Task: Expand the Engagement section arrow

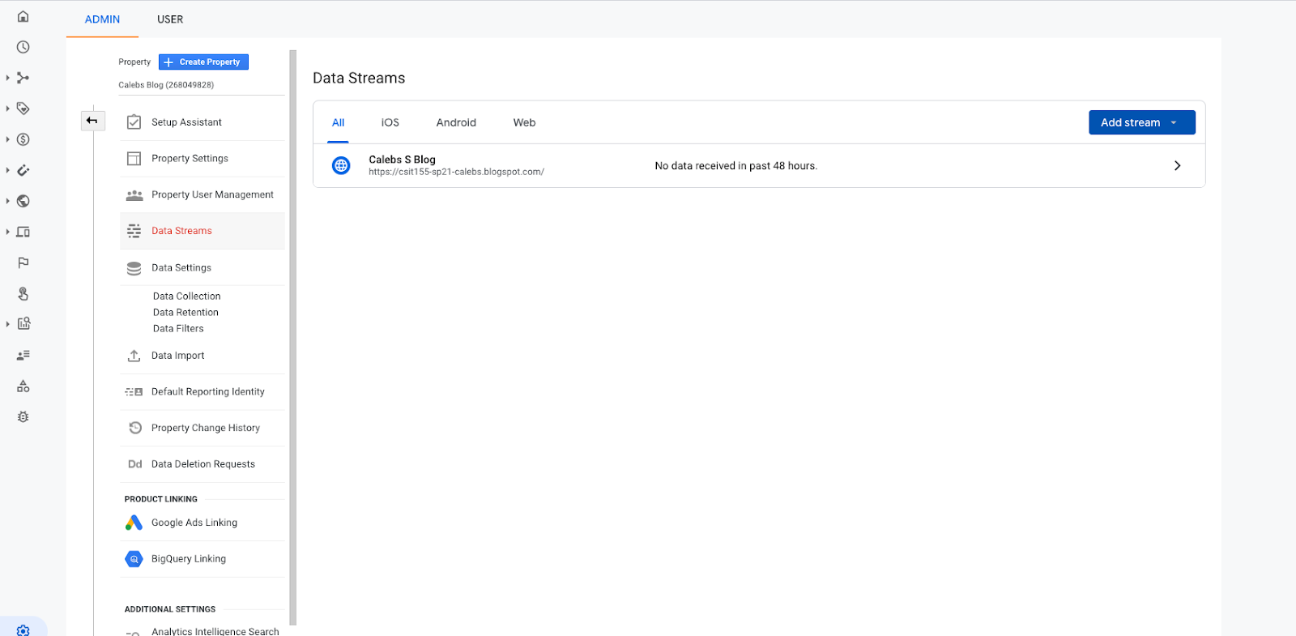Action: (x=8, y=109)
